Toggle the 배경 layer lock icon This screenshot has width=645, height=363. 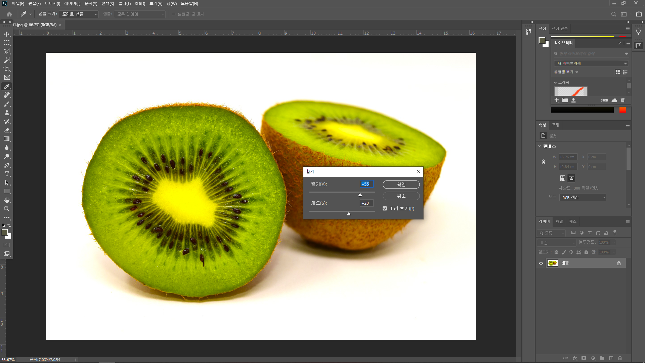coord(618,263)
